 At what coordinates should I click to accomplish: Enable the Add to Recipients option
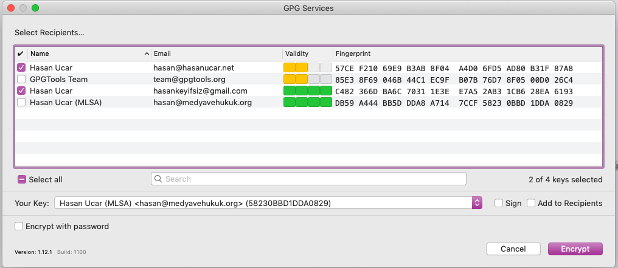click(x=531, y=203)
